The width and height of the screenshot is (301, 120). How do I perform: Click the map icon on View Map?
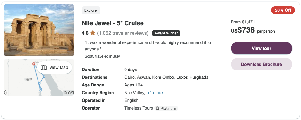(x=44, y=67)
